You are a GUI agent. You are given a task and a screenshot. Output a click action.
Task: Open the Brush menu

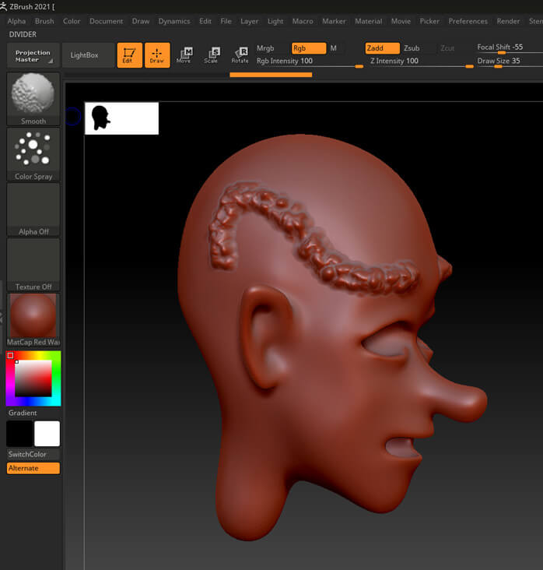tap(44, 22)
